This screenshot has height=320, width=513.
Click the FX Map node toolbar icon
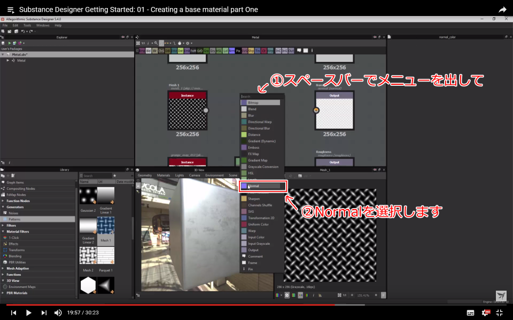click(193, 51)
